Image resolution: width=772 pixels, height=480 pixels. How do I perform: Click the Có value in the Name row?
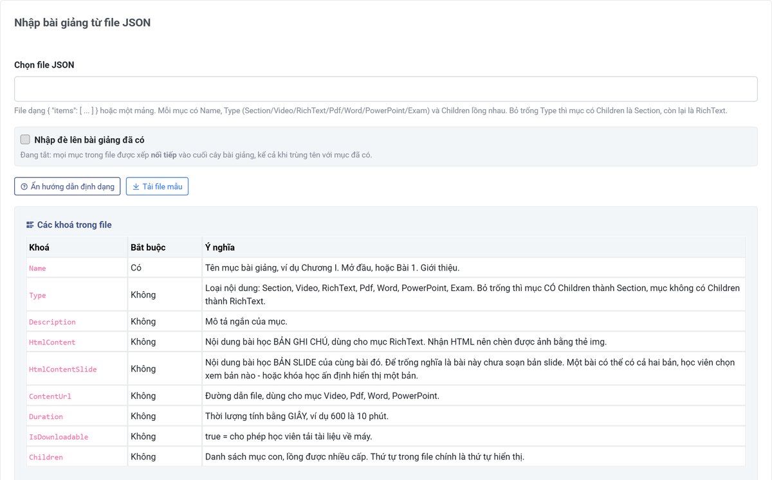pyautogui.click(x=136, y=268)
